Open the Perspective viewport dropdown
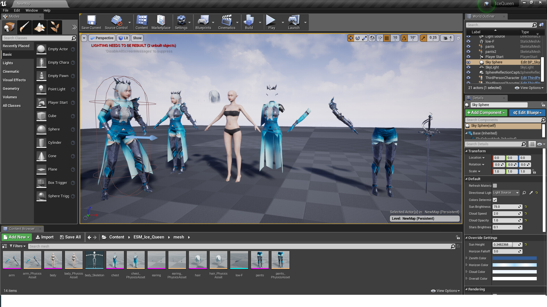Viewport: 547px width, 307px height. pos(102,38)
